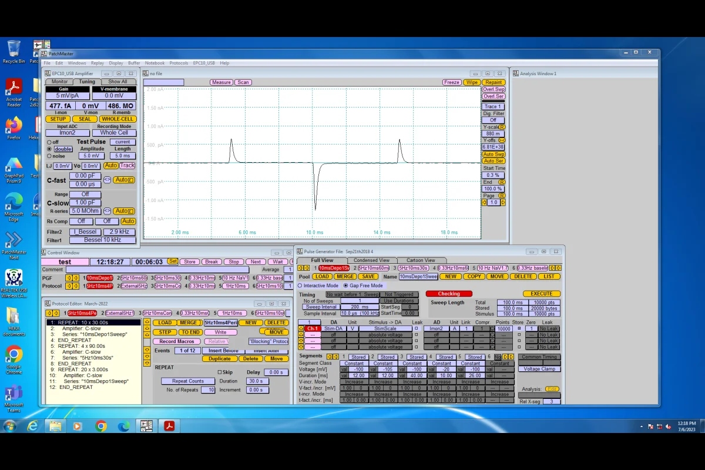Open the Recording Mode Whole Cell dropdown

tap(114, 133)
